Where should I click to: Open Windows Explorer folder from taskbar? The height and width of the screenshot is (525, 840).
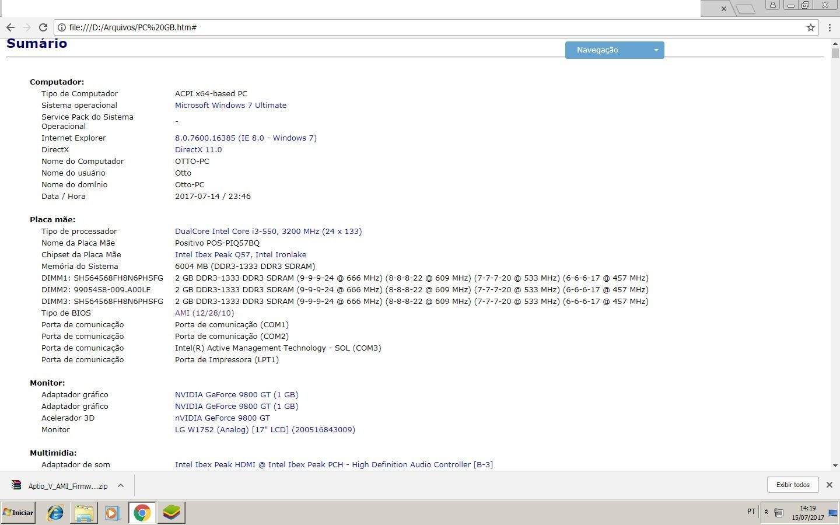tap(84, 513)
